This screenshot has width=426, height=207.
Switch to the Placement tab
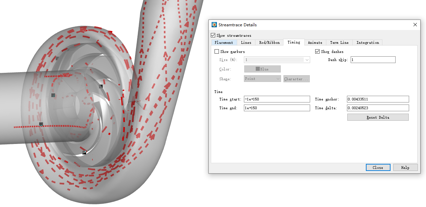[224, 42]
